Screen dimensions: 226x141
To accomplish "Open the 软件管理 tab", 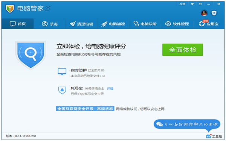I will [x=177, y=24].
